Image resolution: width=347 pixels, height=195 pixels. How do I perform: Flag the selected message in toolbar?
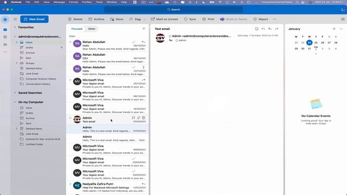pos(135,19)
